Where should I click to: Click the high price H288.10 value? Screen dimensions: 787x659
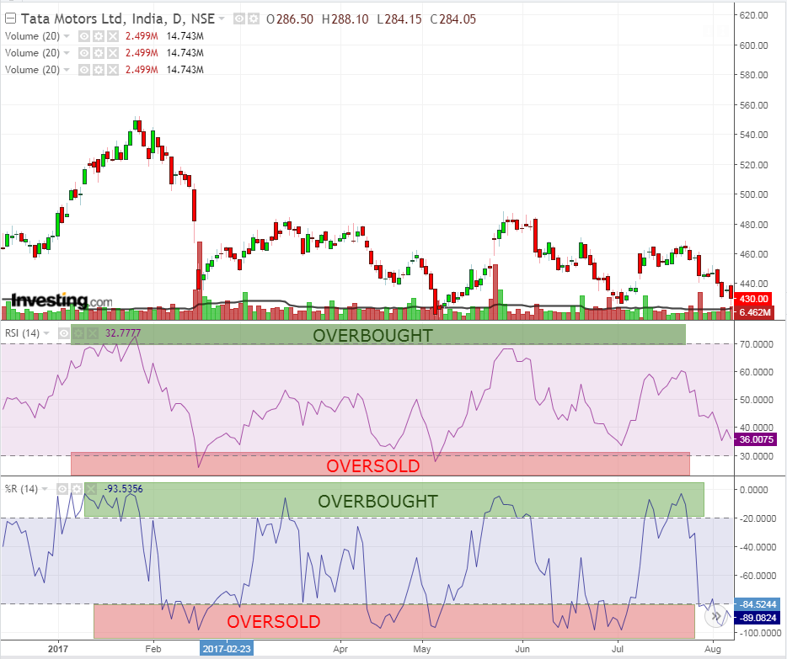coord(345,19)
